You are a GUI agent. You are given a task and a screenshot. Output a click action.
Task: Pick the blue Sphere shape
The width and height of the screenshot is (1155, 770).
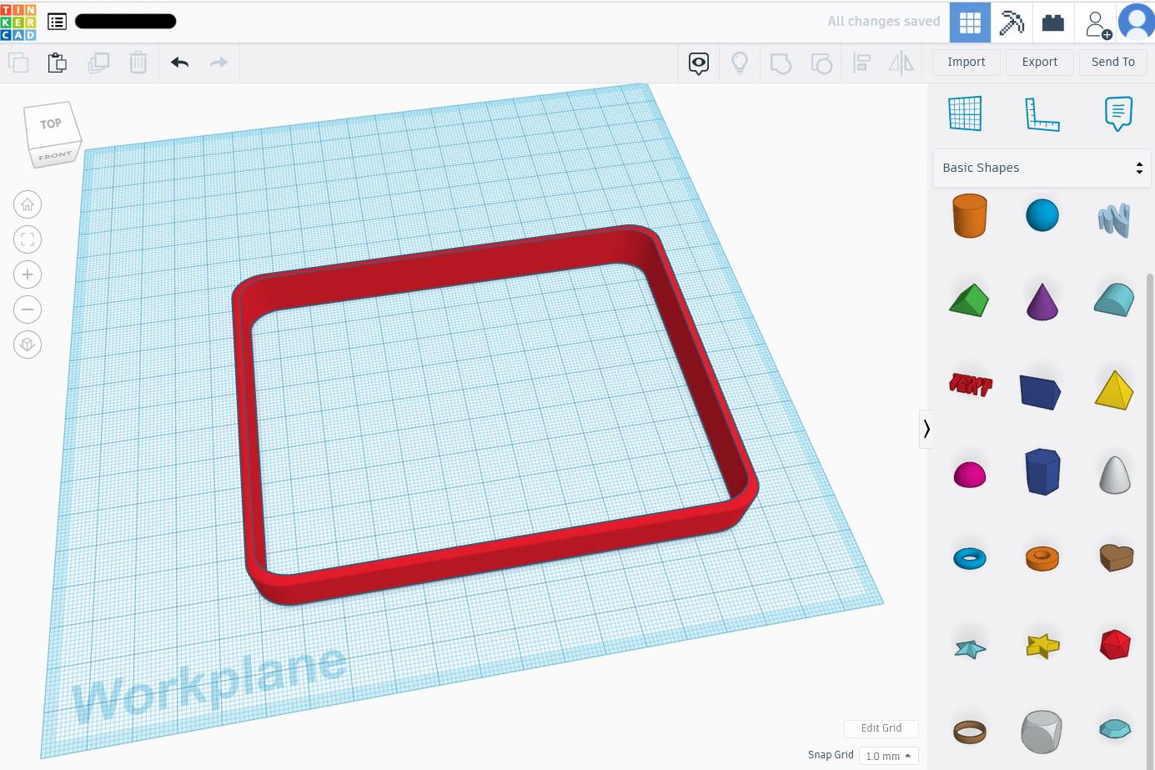tap(1042, 215)
